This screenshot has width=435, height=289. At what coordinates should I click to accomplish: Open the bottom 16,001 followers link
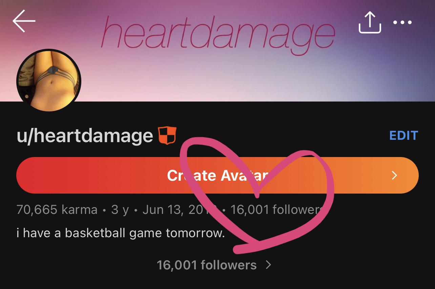tap(207, 265)
